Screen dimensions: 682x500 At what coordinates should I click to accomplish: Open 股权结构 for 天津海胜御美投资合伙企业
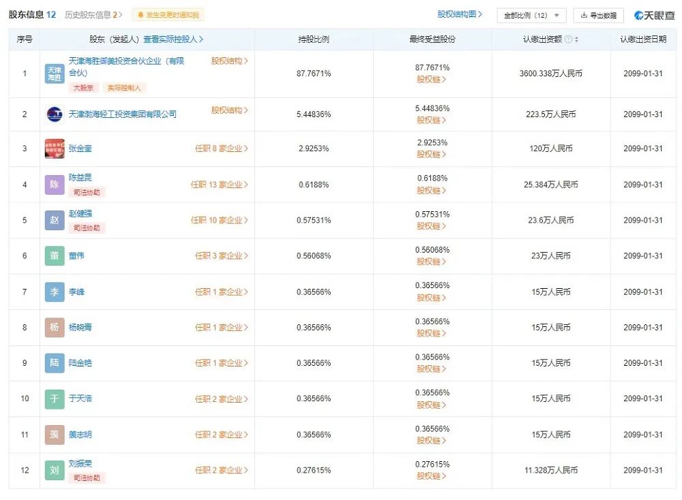(229, 61)
